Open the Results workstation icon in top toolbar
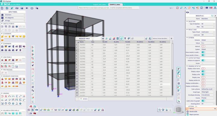217x116 pixels. (x=17, y=8)
